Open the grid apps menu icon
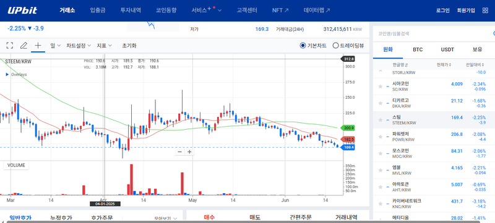Viewport: 495px width, 223px height. (485, 11)
